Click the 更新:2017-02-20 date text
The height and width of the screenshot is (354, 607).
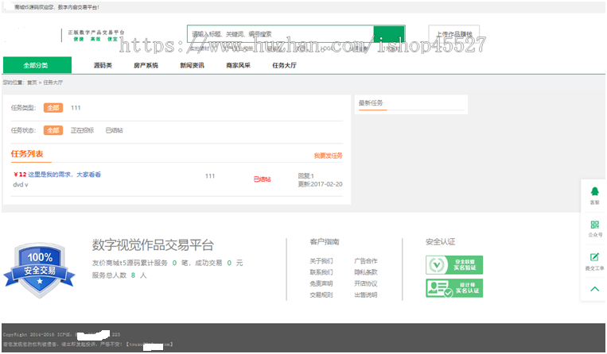click(x=320, y=184)
